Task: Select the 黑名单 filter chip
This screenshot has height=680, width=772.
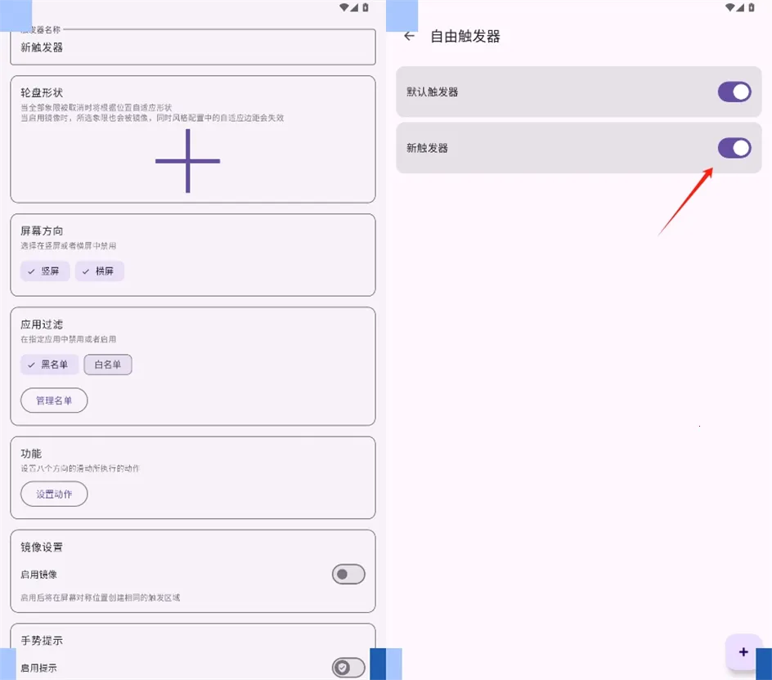Action: click(x=49, y=365)
